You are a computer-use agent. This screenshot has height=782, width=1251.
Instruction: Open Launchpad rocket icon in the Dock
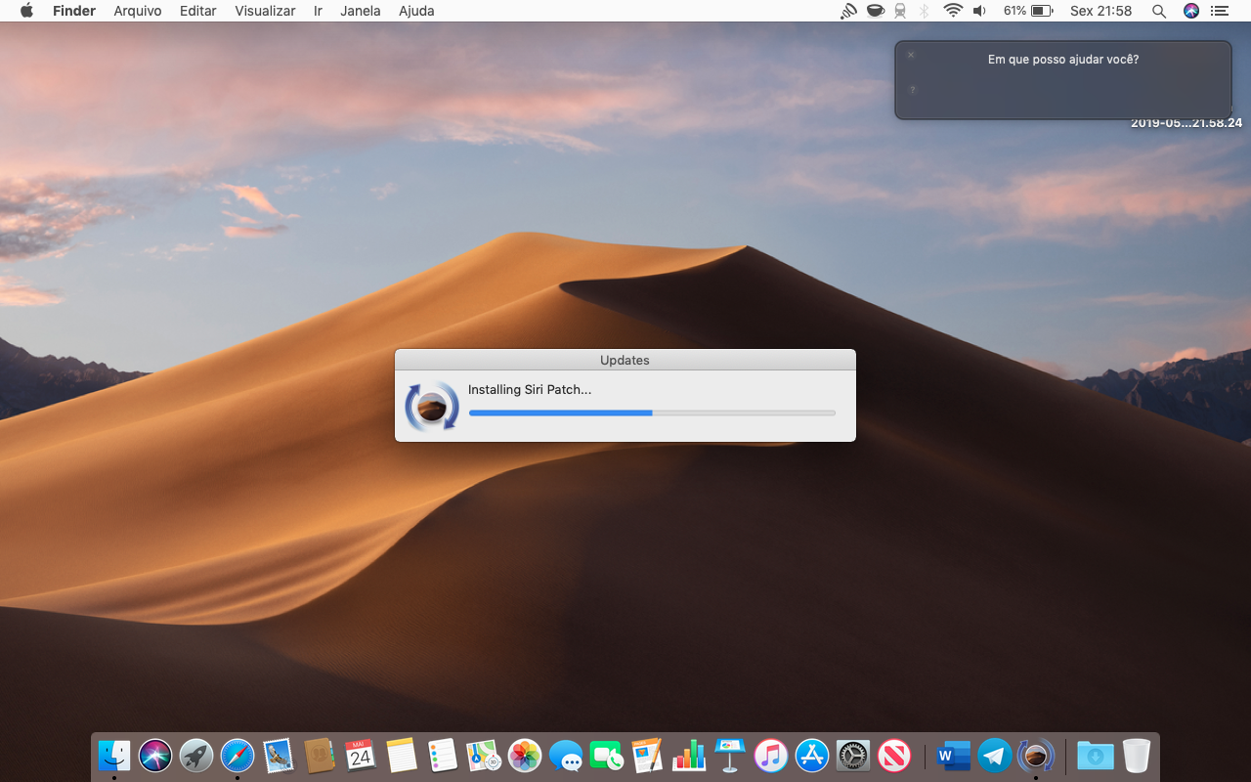point(196,755)
